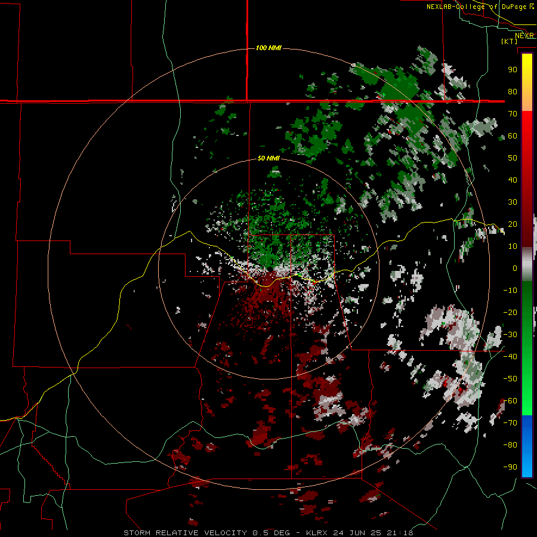537x537 pixels.
Task: Click the Storm Relative Velocity KLRX caption
Action: [x=268, y=533]
